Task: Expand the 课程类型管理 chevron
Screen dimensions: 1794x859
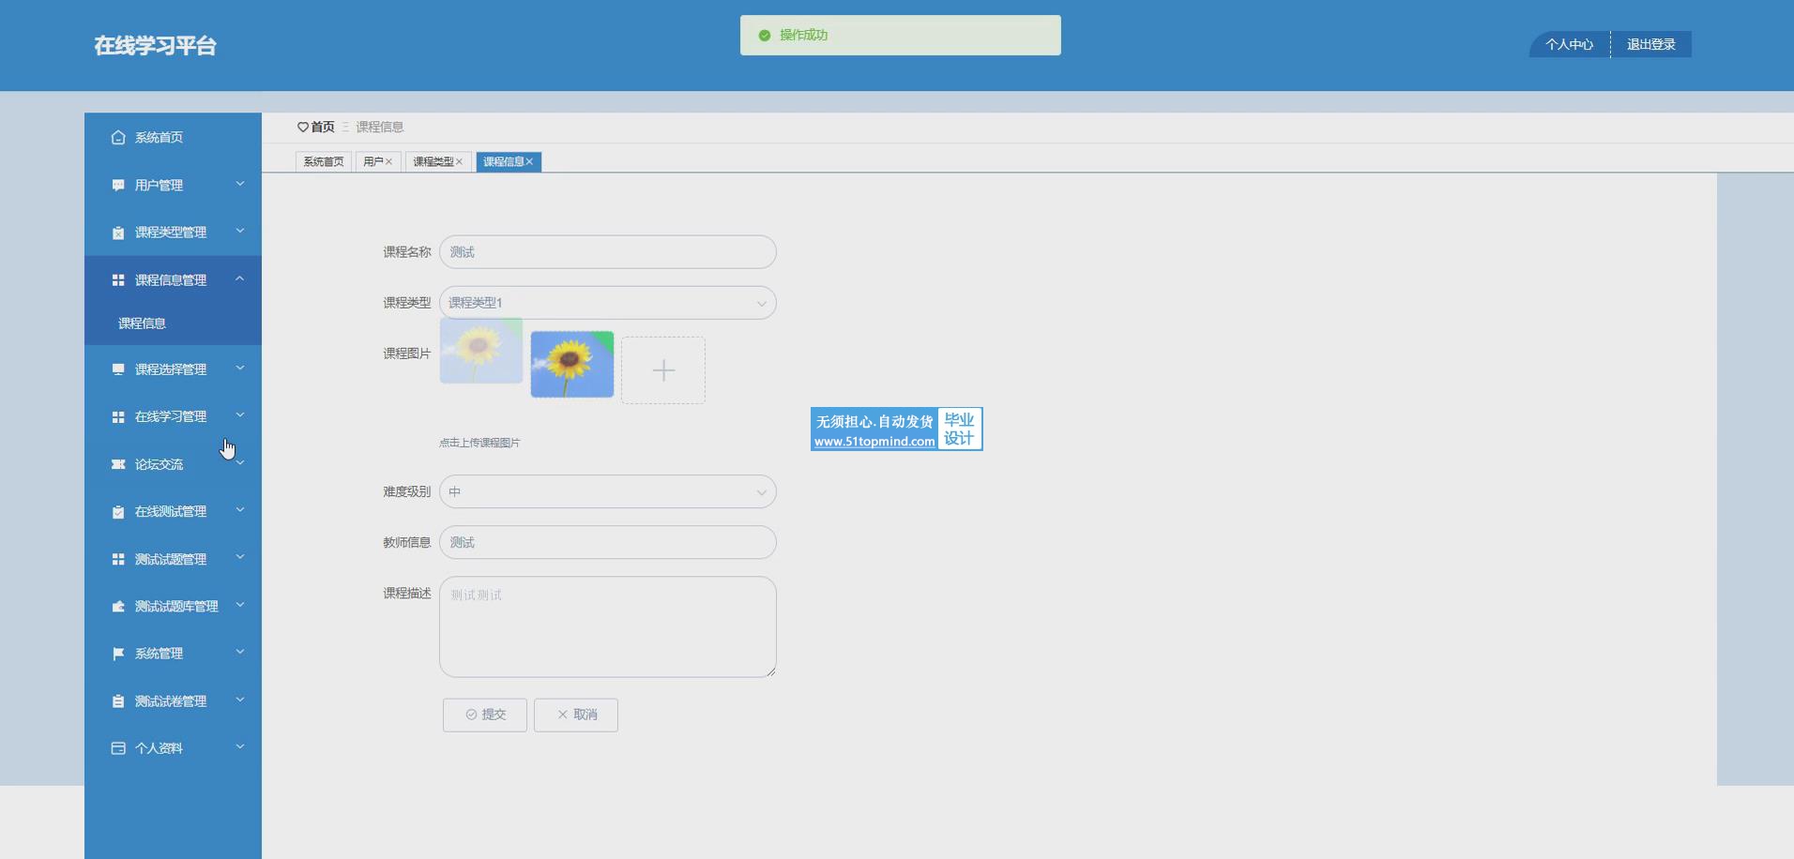Action: point(240,231)
